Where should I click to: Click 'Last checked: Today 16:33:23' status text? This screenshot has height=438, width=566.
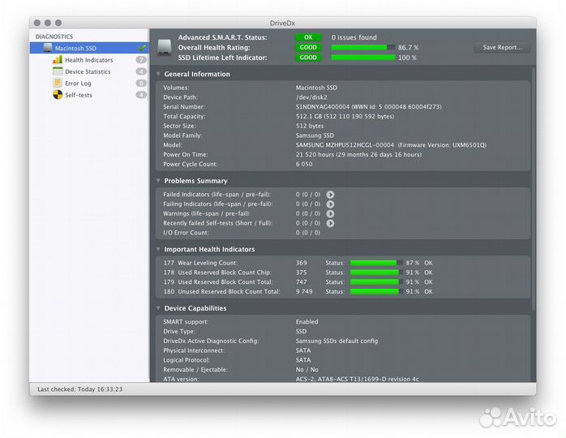pyautogui.click(x=79, y=389)
